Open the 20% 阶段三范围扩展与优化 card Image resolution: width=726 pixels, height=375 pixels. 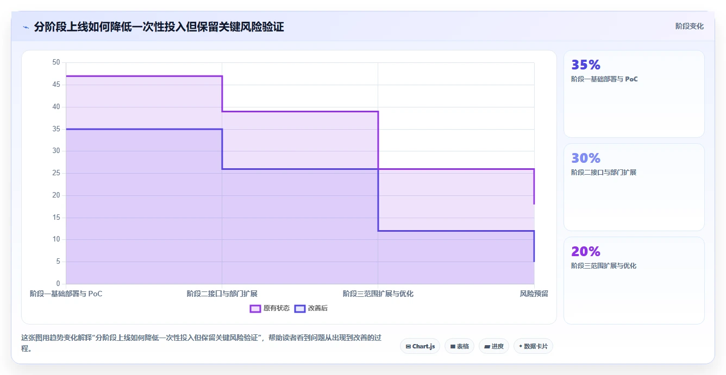tap(634, 281)
